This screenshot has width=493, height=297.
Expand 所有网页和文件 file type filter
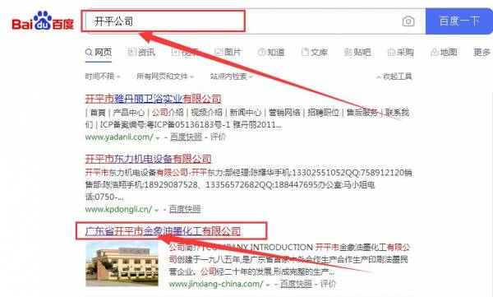click(165, 77)
